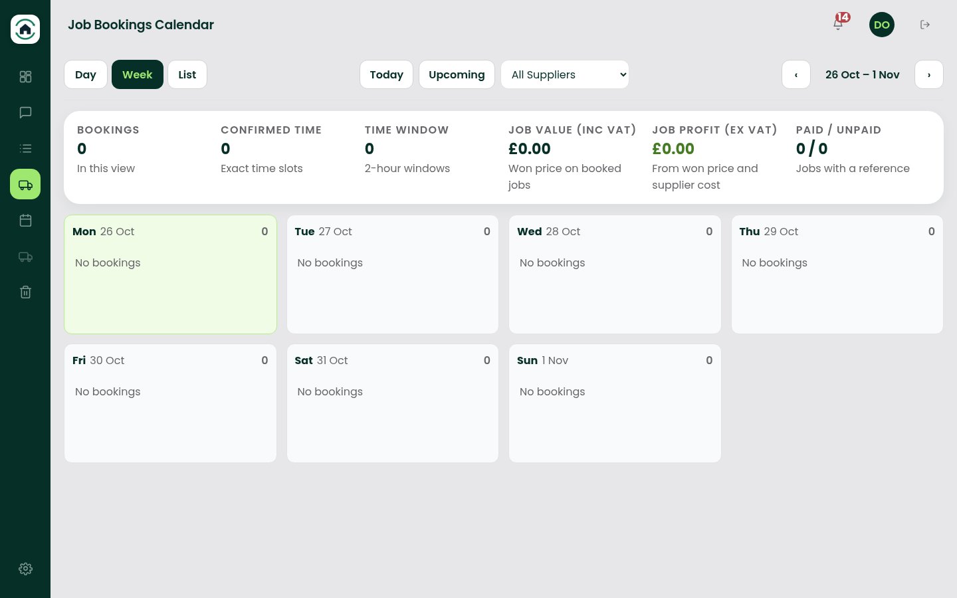
Task: Click the 'In this view' bookings subtitle
Action: (x=106, y=168)
